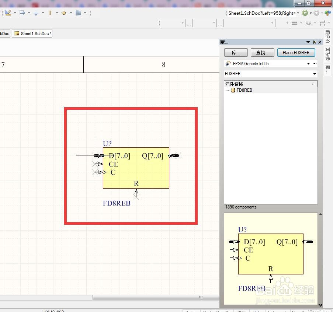Click the green navigate back arrow
Viewport: 333px width, 312px height.
pos(305,13)
